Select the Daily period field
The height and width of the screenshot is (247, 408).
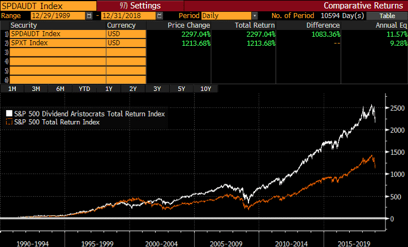[226, 16]
